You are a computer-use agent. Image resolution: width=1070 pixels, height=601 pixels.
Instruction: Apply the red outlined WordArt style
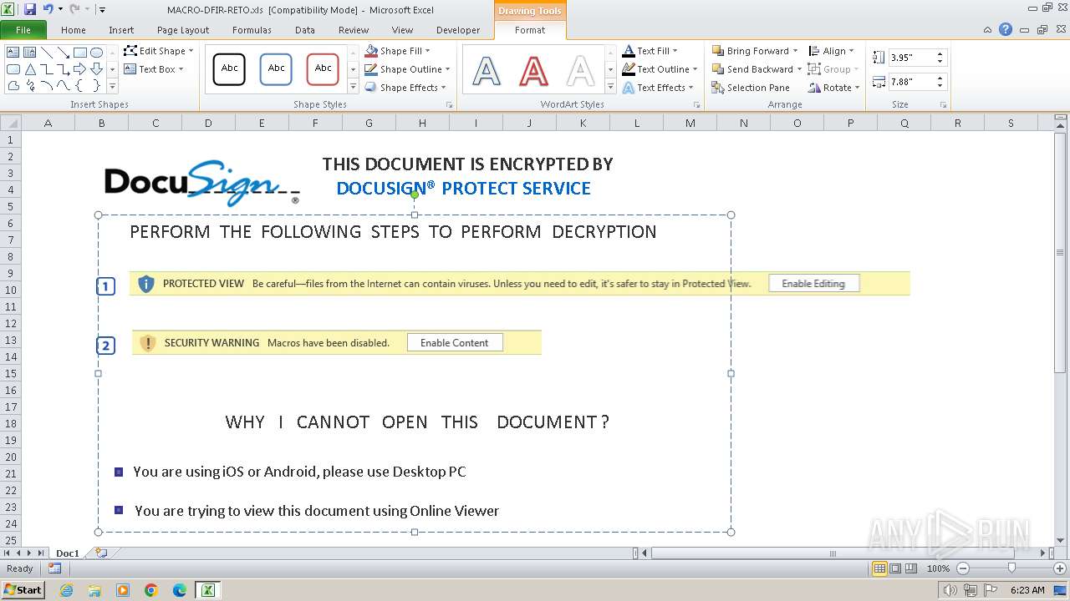pyautogui.click(x=533, y=70)
